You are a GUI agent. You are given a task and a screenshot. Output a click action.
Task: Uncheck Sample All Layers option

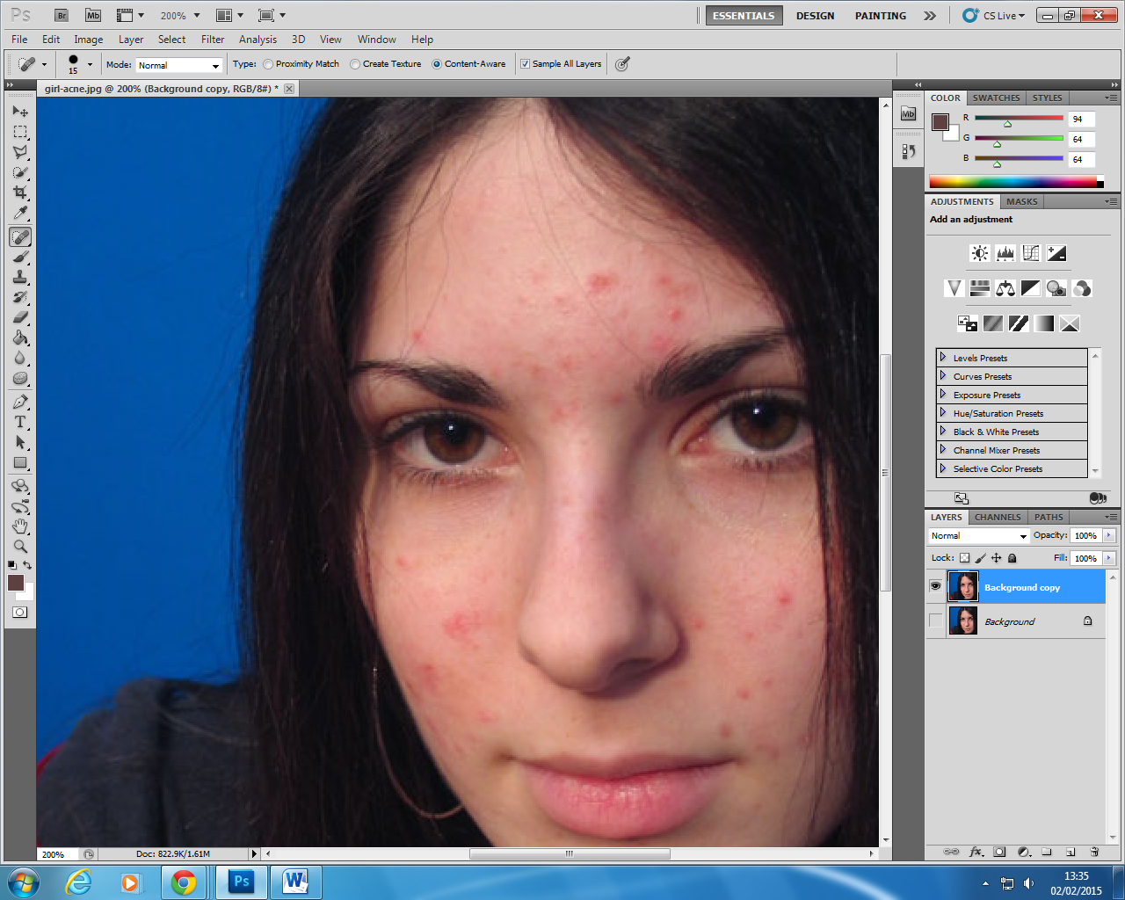(525, 63)
